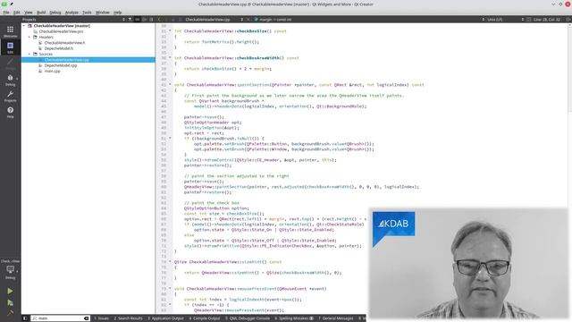
Task: Switch to Edit mode
Action: click(x=10, y=47)
